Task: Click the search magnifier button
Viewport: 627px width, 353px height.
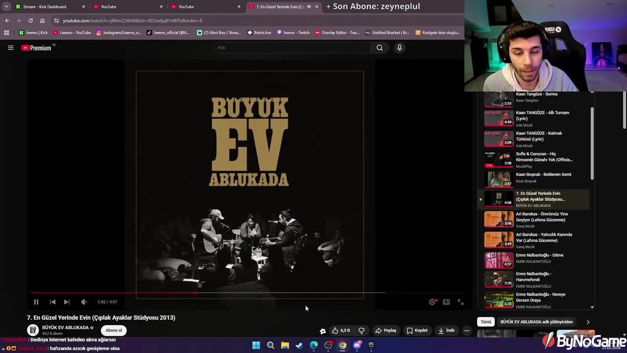Action: (380, 48)
